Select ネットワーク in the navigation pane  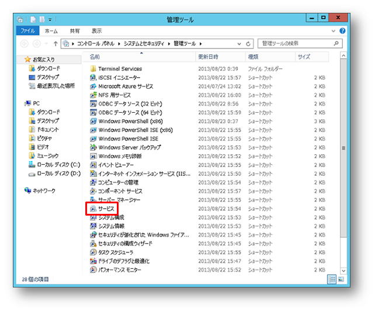click(x=44, y=190)
